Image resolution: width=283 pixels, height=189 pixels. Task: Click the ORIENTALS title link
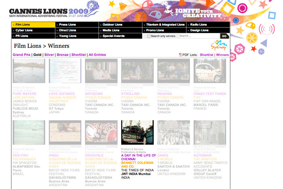[x=94, y=155]
